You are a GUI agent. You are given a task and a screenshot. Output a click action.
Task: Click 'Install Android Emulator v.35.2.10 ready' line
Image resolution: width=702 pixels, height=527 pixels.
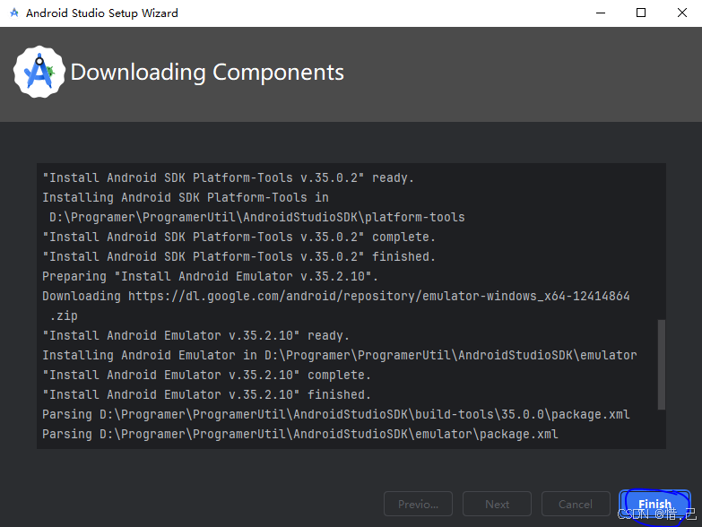[195, 335]
